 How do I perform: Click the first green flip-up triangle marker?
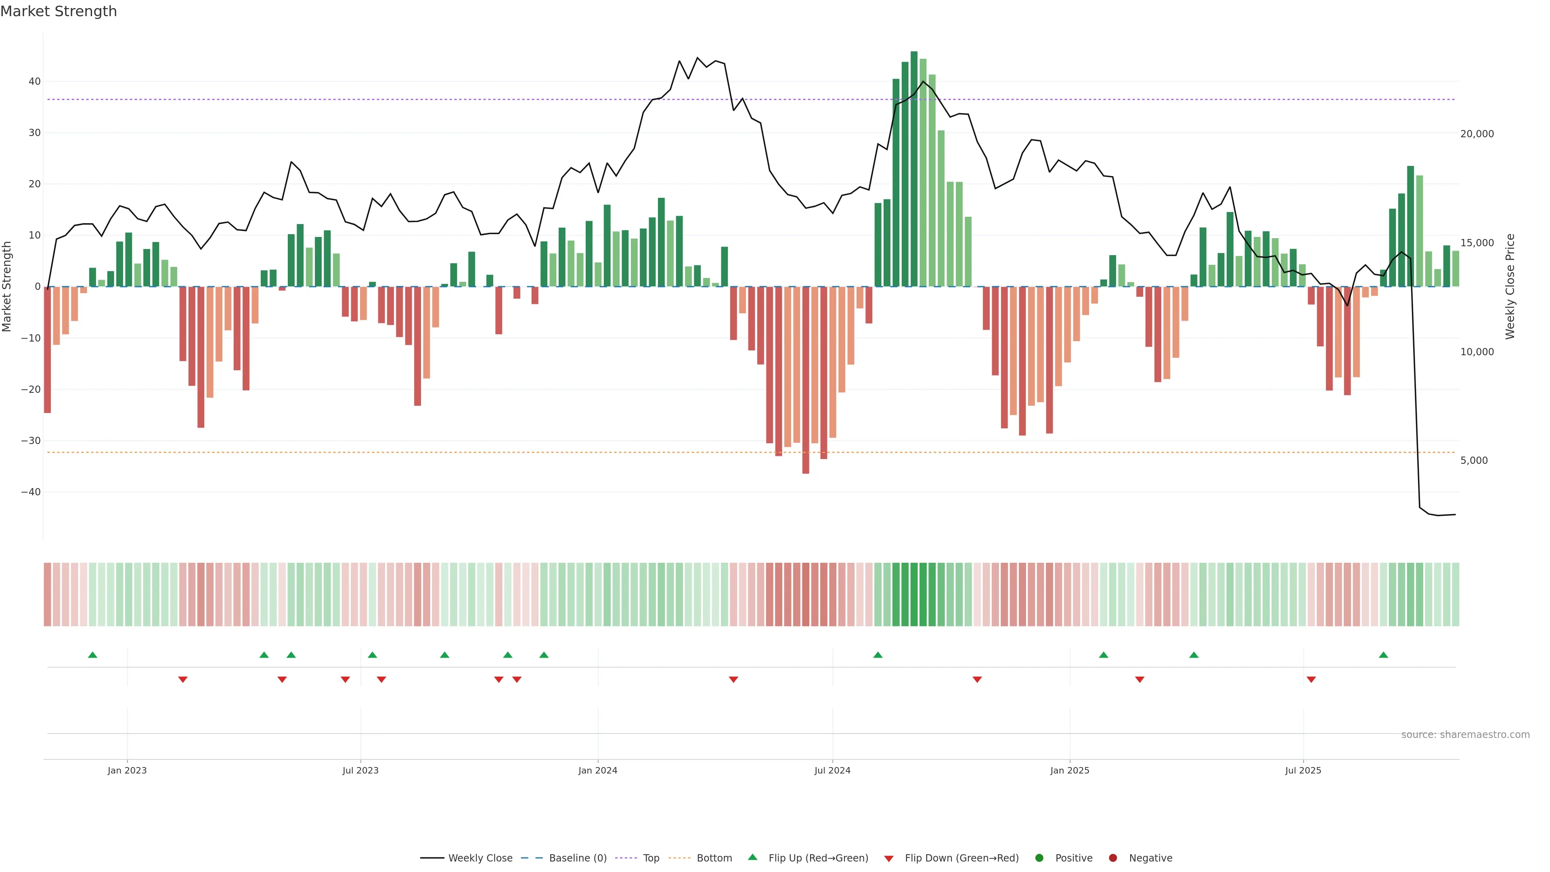pyautogui.click(x=93, y=655)
